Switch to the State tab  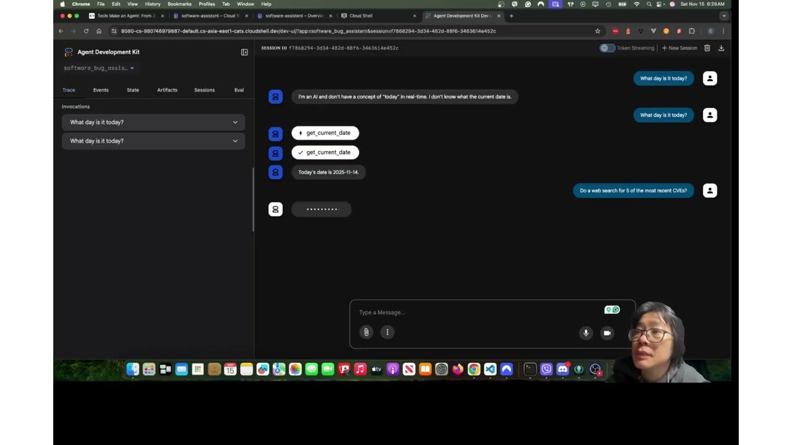click(133, 90)
